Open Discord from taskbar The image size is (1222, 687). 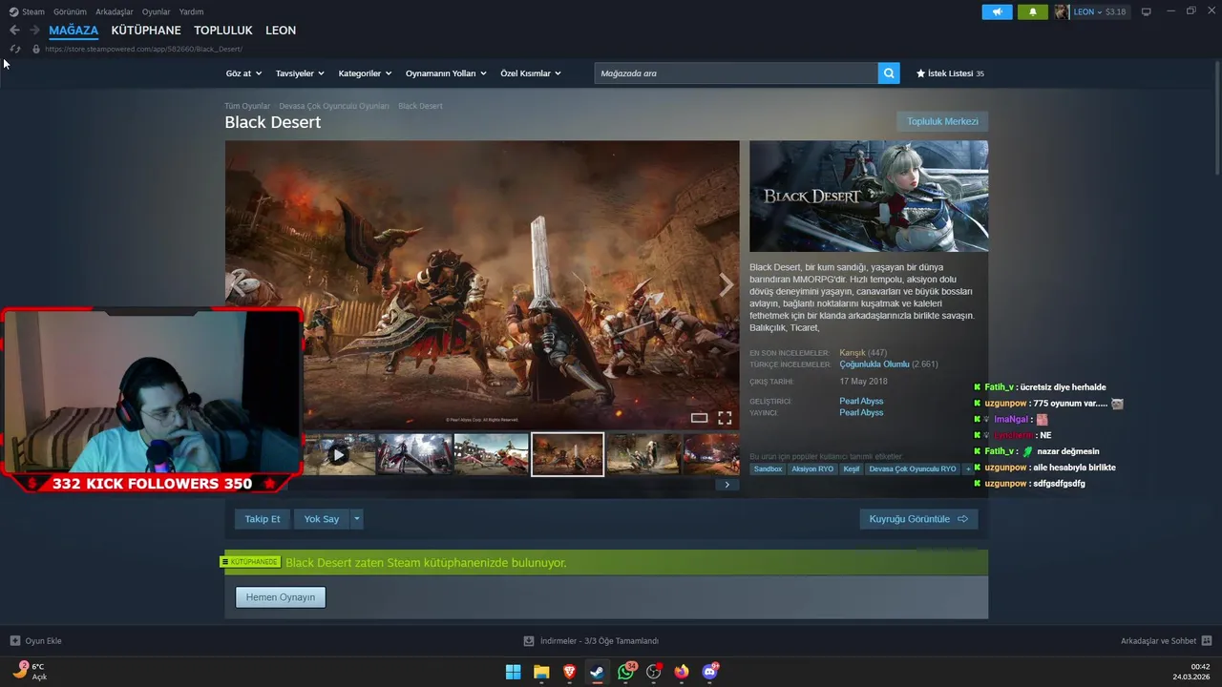tap(709, 672)
